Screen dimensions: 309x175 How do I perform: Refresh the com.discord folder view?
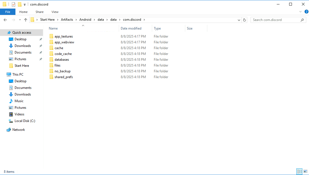pos(244,20)
